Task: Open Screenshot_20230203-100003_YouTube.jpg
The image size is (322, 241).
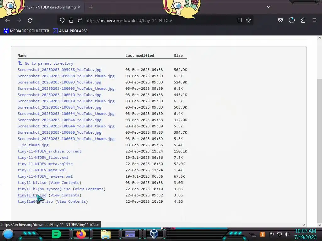Action: tap(59, 82)
